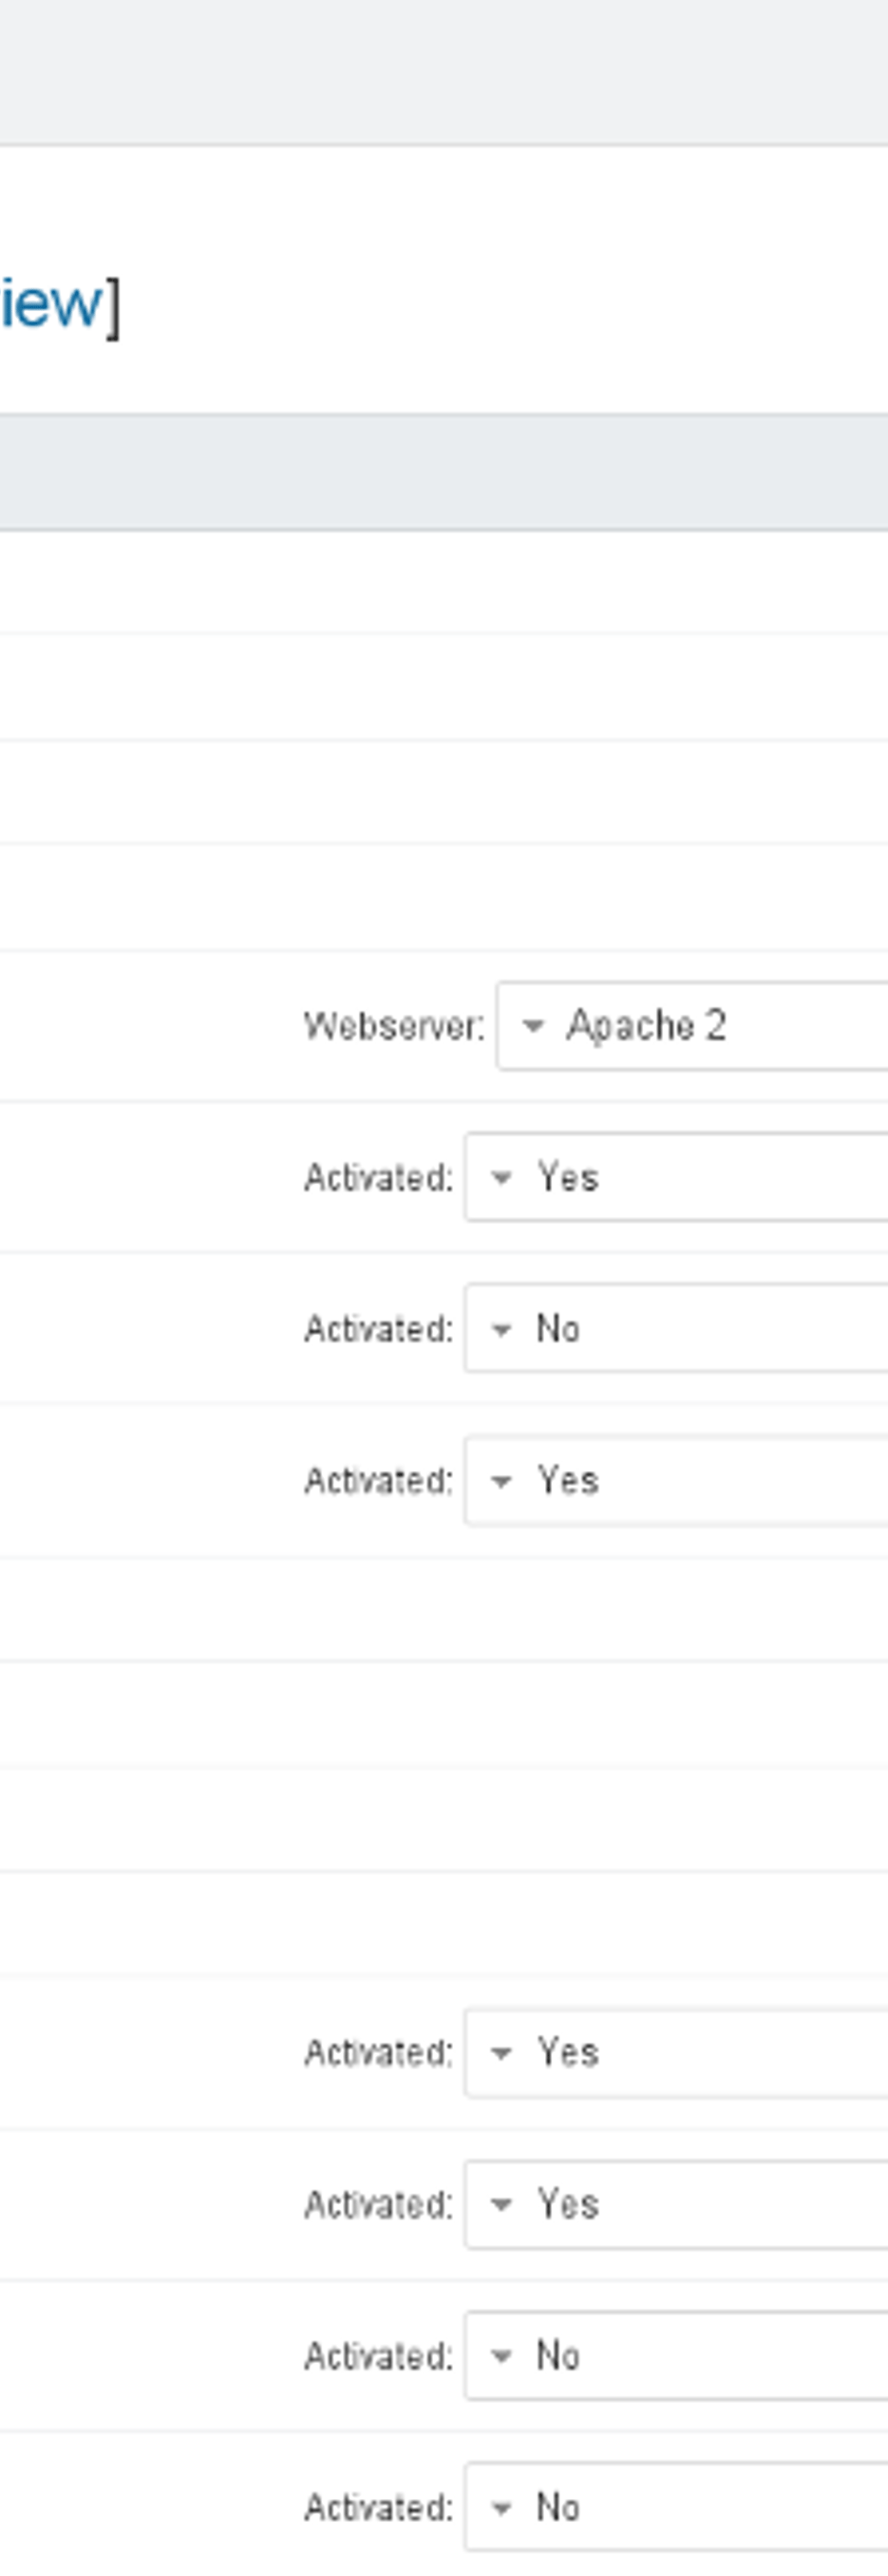This screenshot has height=2576, width=888.
Task: Open the Activated dropdown directly below Webserver
Action: tap(675, 1177)
